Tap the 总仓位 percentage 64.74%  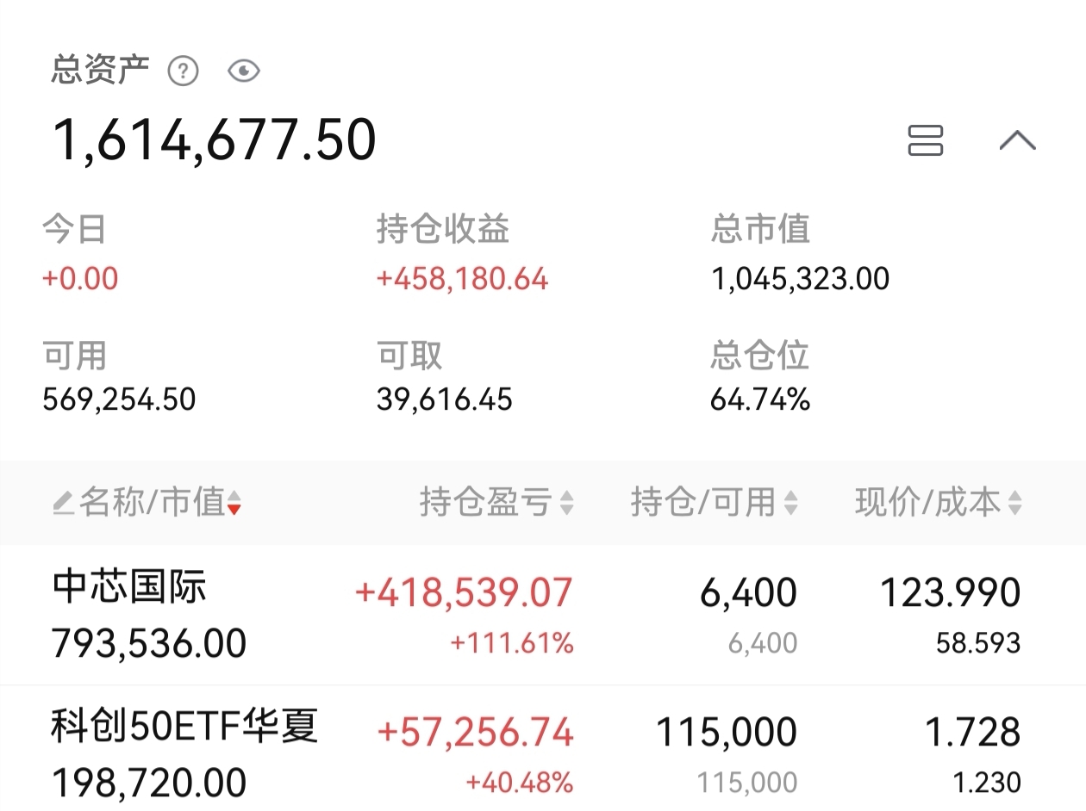coord(760,399)
